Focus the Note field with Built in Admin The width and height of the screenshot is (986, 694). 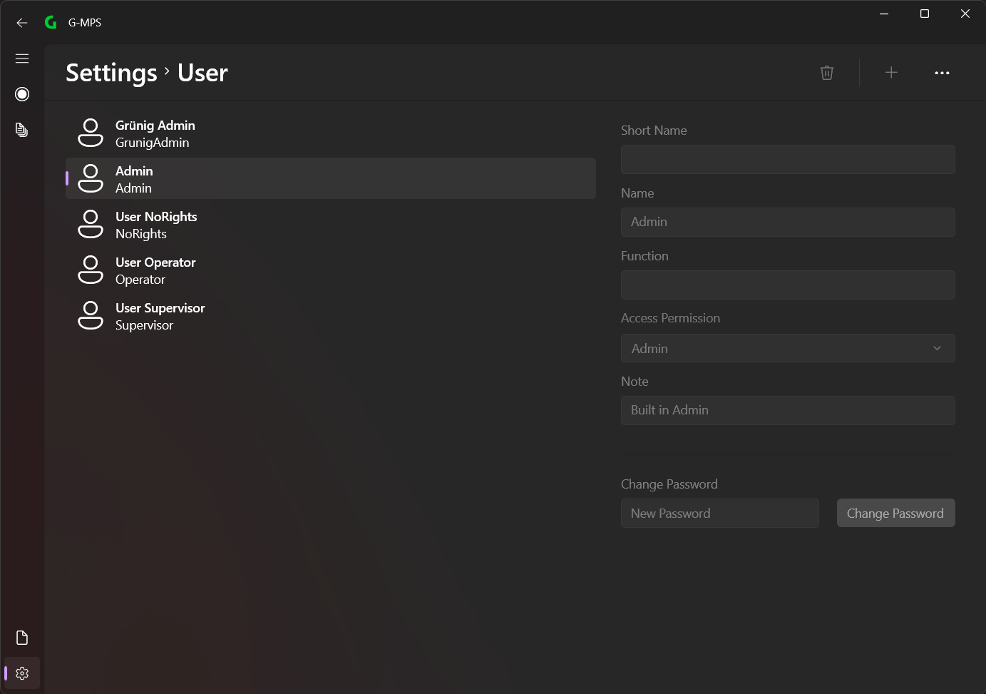[788, 410]
